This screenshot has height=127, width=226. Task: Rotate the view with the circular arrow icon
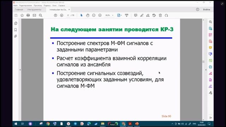(x=166, y=15)
